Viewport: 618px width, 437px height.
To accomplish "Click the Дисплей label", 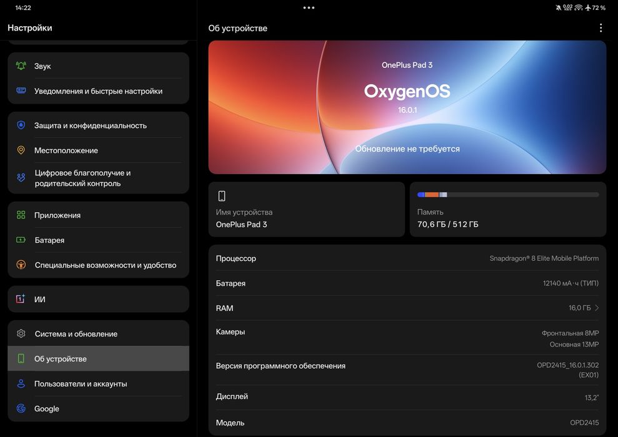I will click(232, 396).
